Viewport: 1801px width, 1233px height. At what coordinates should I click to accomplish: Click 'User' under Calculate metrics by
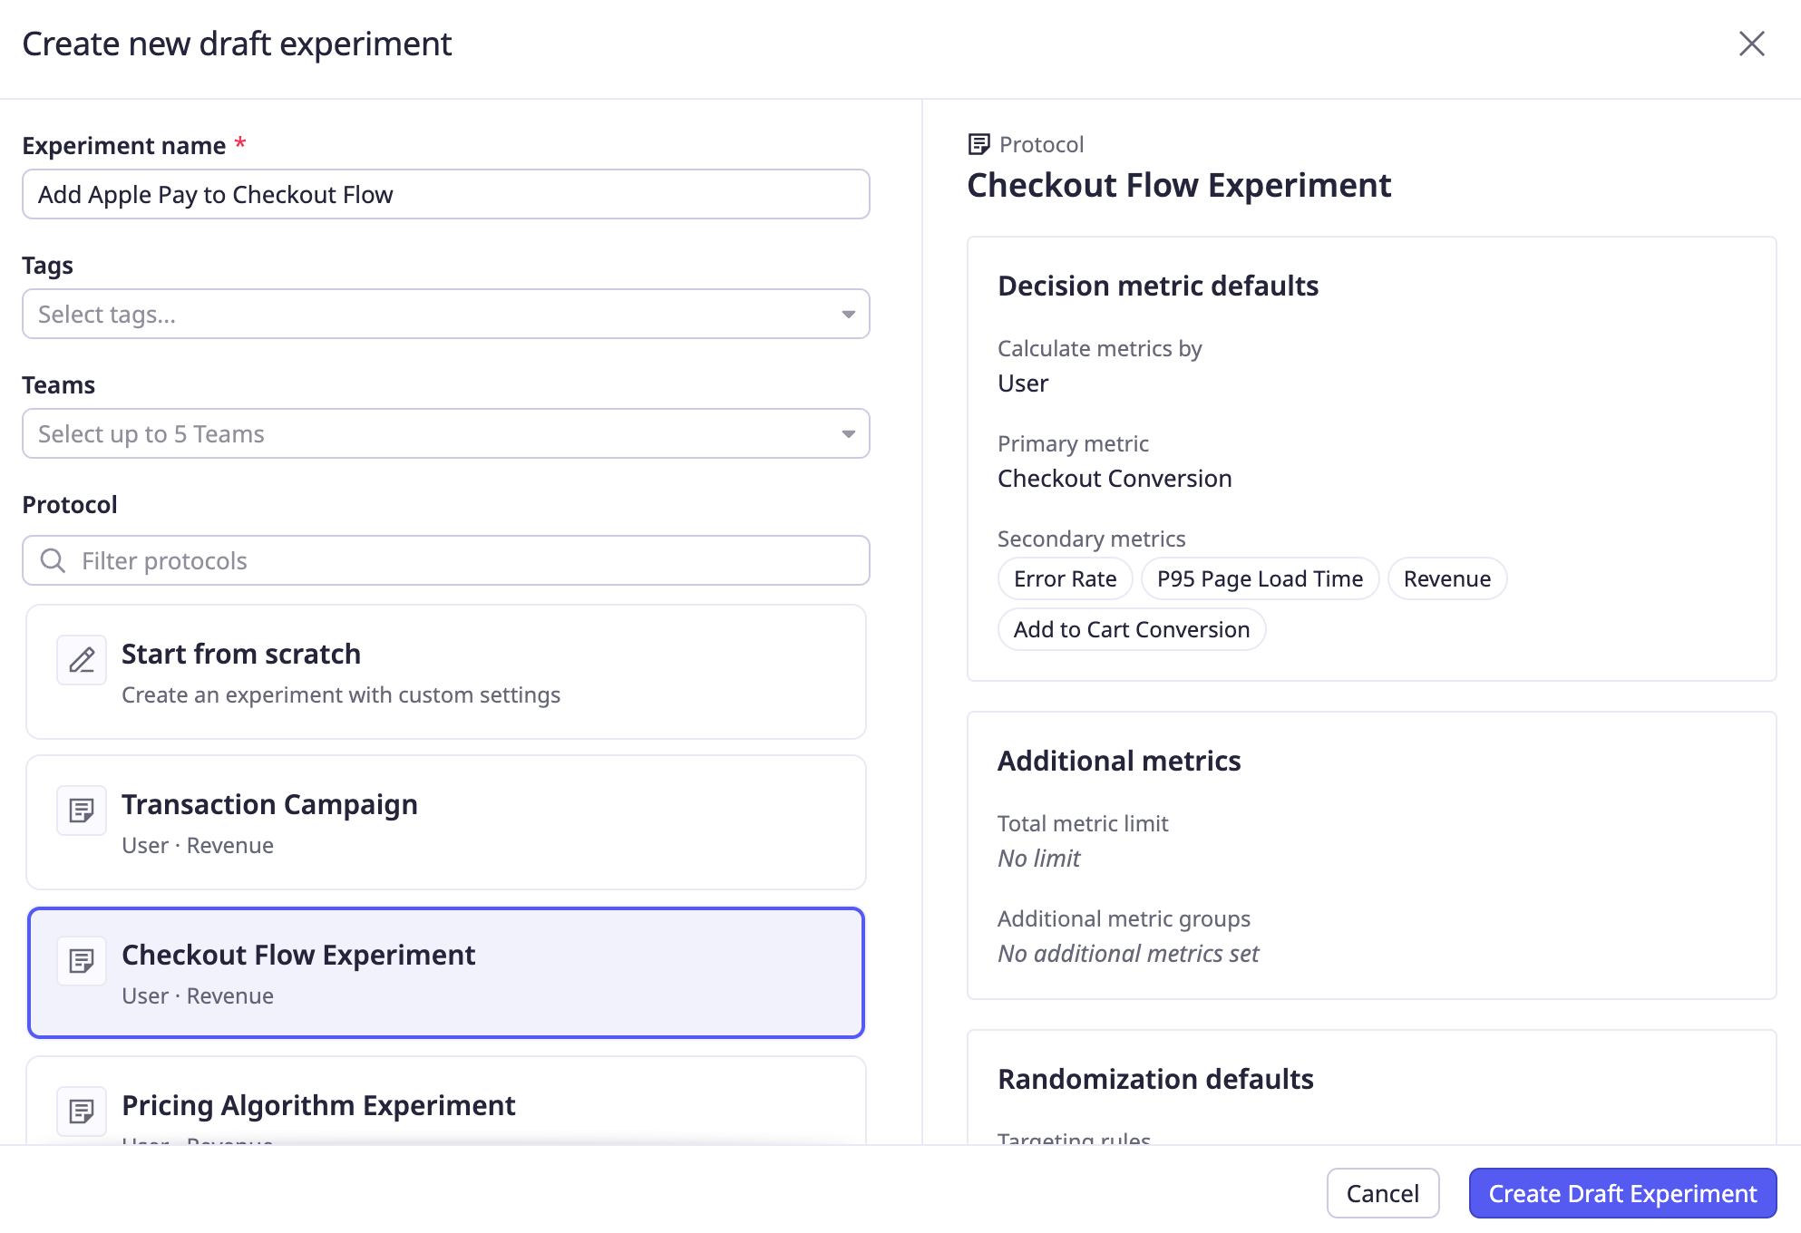[1023, 383]
